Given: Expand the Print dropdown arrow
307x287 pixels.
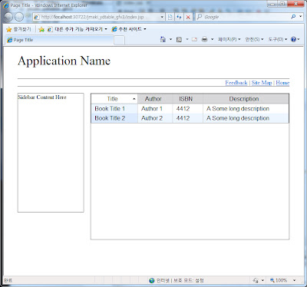Looking at the screenshot, I should pyautogui.click(x=212, y=39).
